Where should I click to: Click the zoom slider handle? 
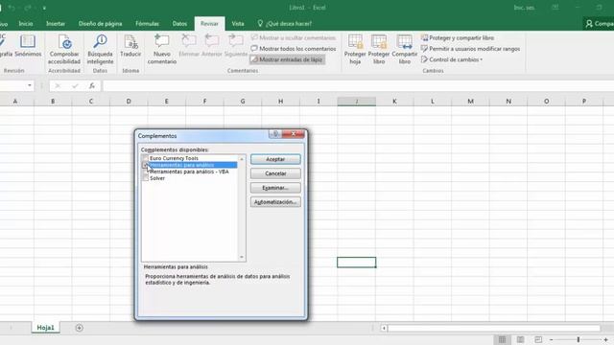579,339
